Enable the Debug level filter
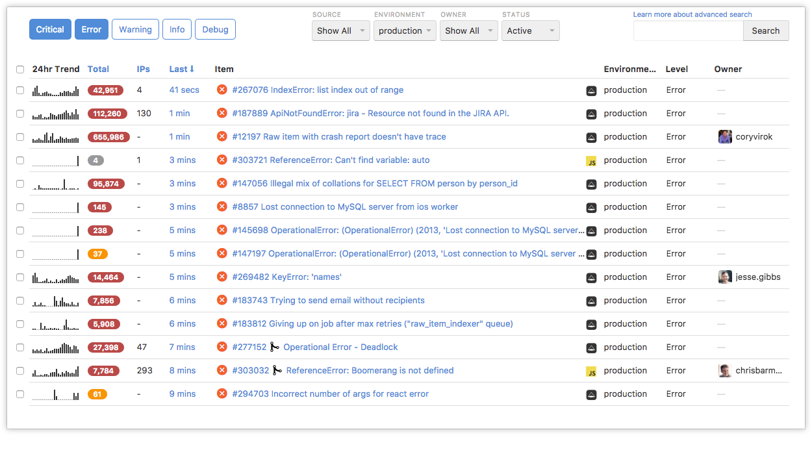 [215, 29]
